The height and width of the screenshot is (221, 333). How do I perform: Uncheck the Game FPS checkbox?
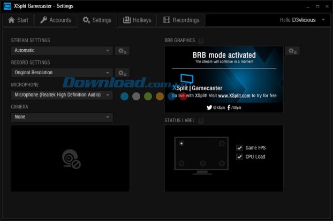click(x=239, y=148)
